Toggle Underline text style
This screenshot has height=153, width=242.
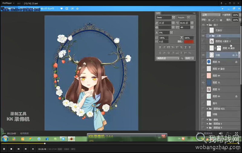[x=185, y=47]
